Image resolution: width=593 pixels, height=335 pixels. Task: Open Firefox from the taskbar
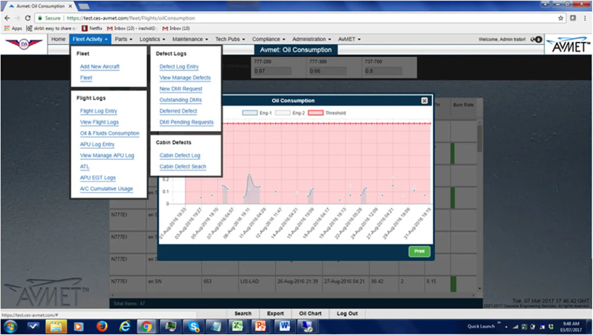pos(101,326)
